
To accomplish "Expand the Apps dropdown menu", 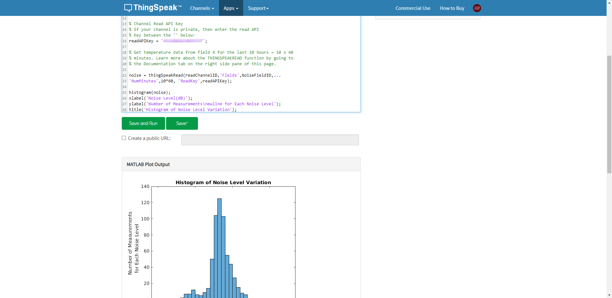I will point(231,8).
